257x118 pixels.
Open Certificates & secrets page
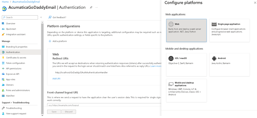pyautogui.click(x=16, y=58)
